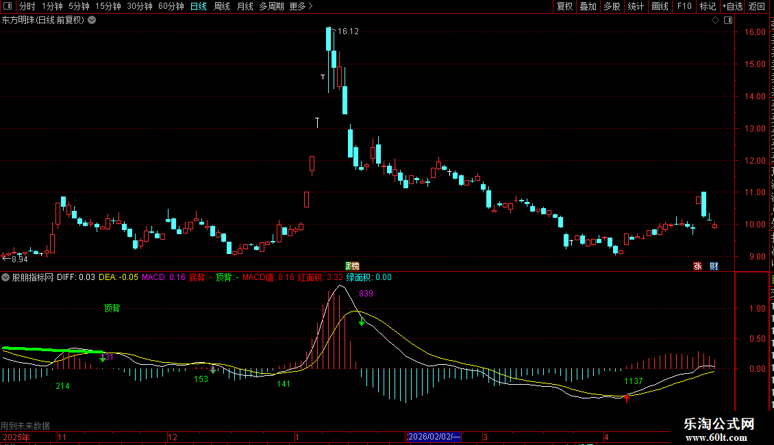
Task: Select the 日线 daily chart tab
Action: click(x=199, y=6)
